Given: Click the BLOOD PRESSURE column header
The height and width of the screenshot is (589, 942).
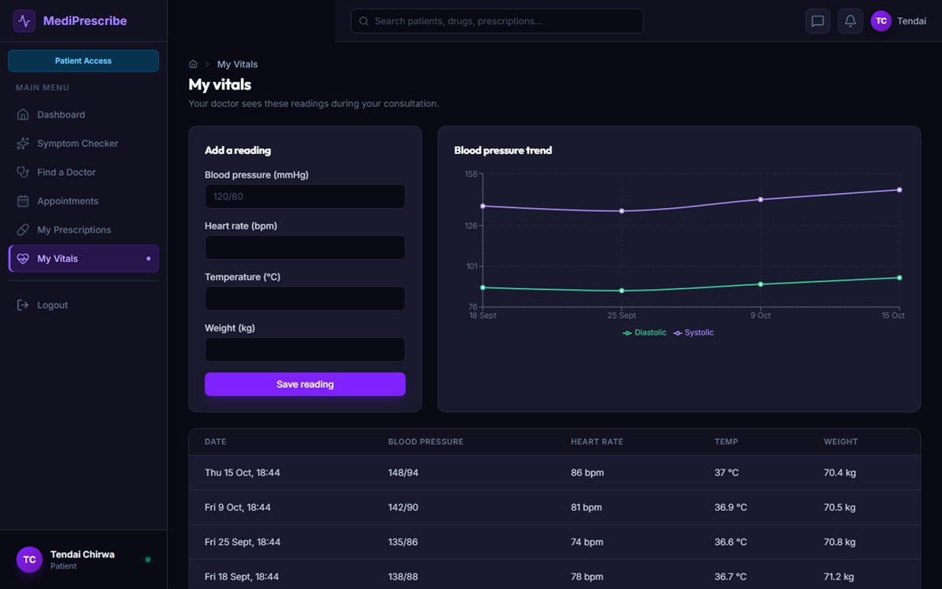Looking at the screenshot, I should [x=425, y=442].
